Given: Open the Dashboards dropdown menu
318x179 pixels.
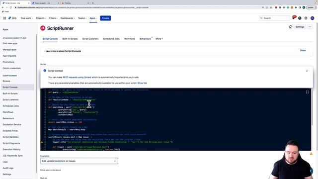Looking at the screenshot, I should [x=68, y=18].
